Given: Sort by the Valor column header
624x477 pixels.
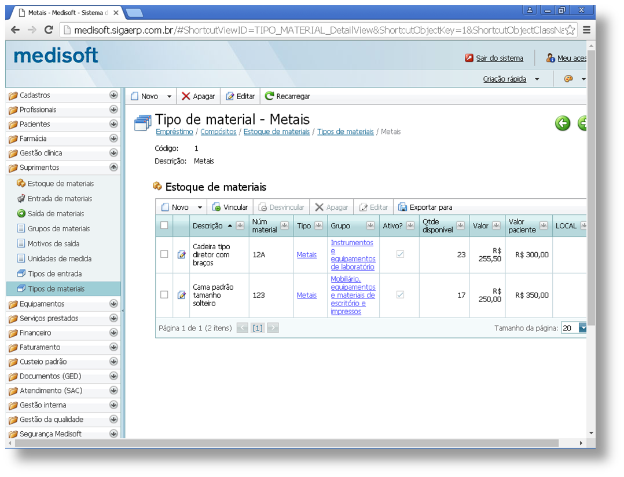Looking at the screenshot, I should point(480,225).
